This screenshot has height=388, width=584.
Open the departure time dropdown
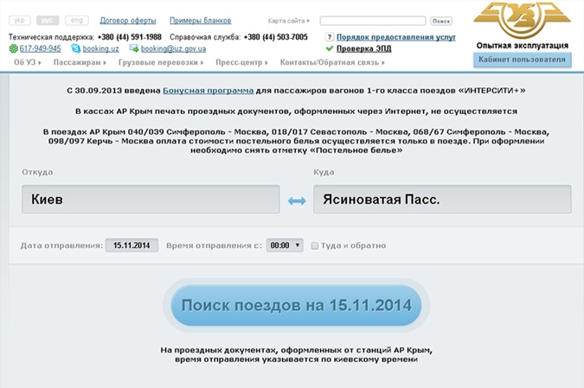(x=285, y=245)
